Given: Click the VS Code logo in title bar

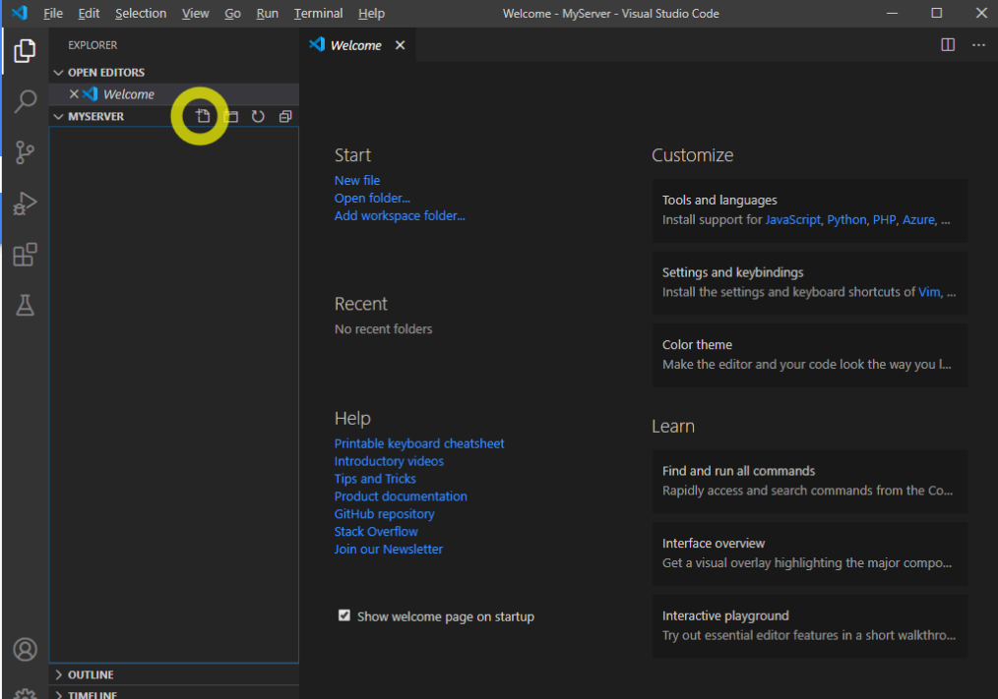Looking at the screenshot, I should (x=20, y=13).
